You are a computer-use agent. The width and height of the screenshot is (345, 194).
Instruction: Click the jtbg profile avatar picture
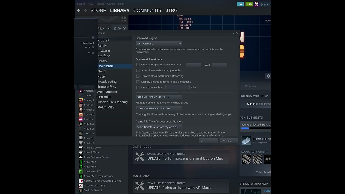point(257,4)
